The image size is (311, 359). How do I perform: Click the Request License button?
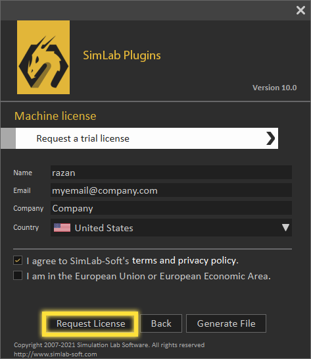click(90, 323)
